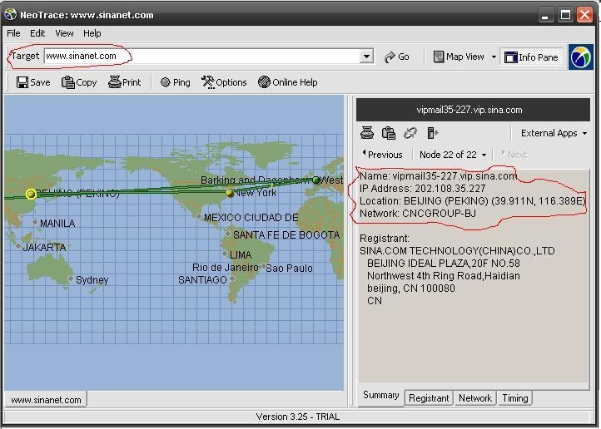The height and width of the screenshot is (429, 601).
Task: Open the Node 22 of 22 dropdown
Action: 453,155
